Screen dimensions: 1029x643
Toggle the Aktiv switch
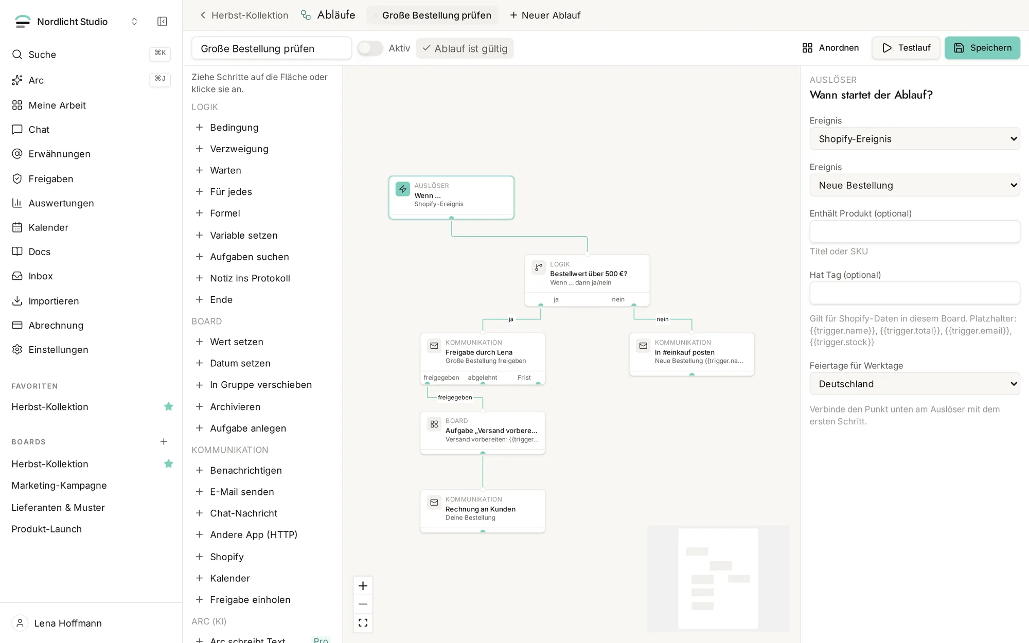[x=370, y=48]
